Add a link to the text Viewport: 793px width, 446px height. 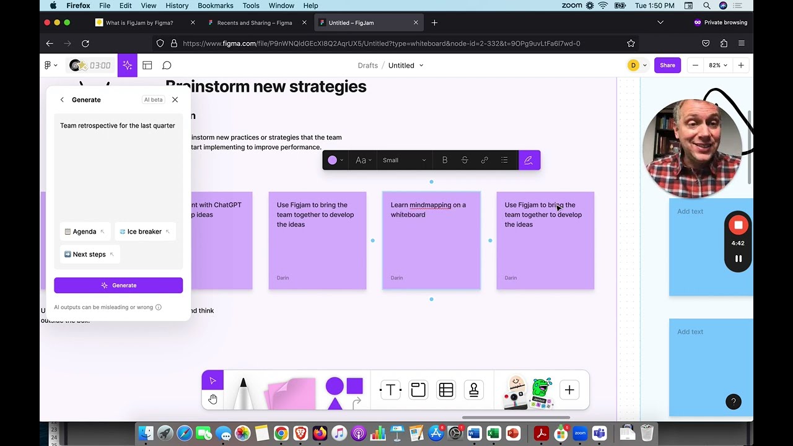(484, 160)
